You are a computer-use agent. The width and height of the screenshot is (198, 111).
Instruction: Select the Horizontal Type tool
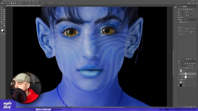(x=2, y=24)
